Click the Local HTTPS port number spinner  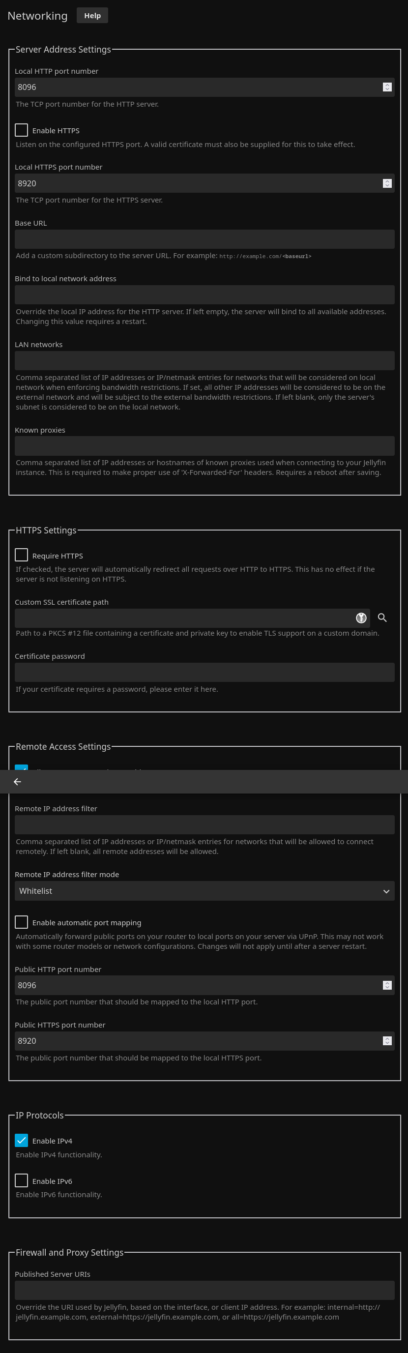(387, 183)
